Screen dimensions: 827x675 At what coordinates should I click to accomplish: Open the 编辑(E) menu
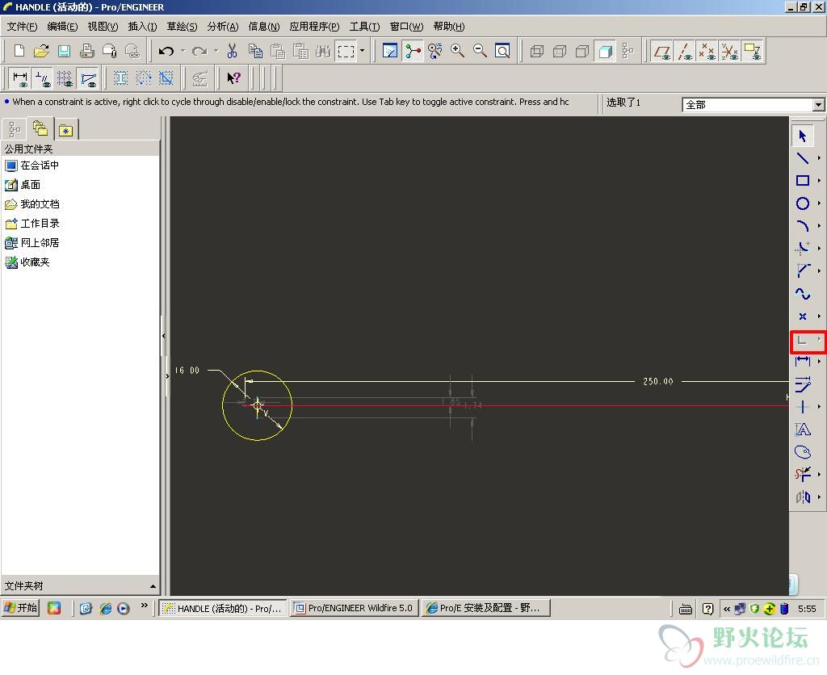[62, 27]
